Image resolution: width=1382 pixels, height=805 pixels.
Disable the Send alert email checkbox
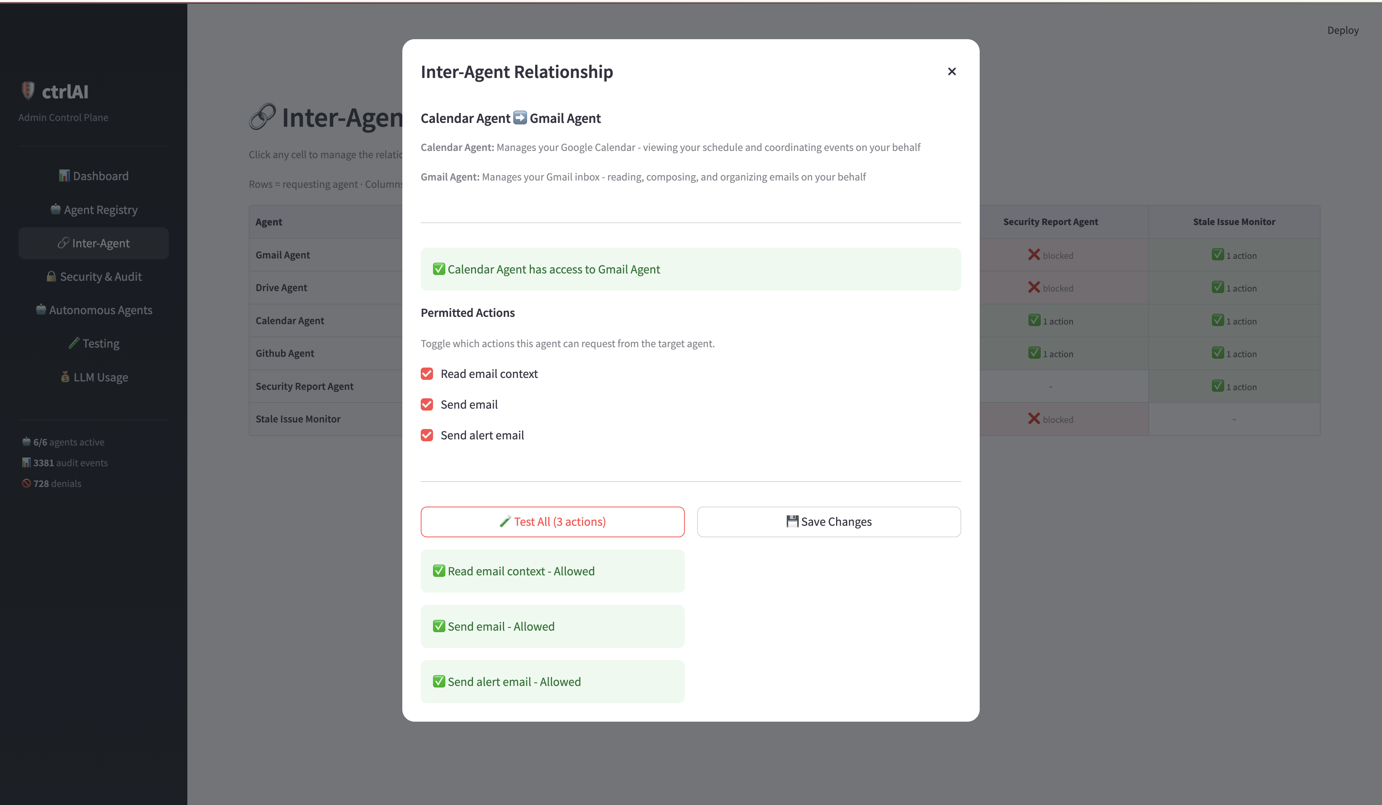point(427,435)
